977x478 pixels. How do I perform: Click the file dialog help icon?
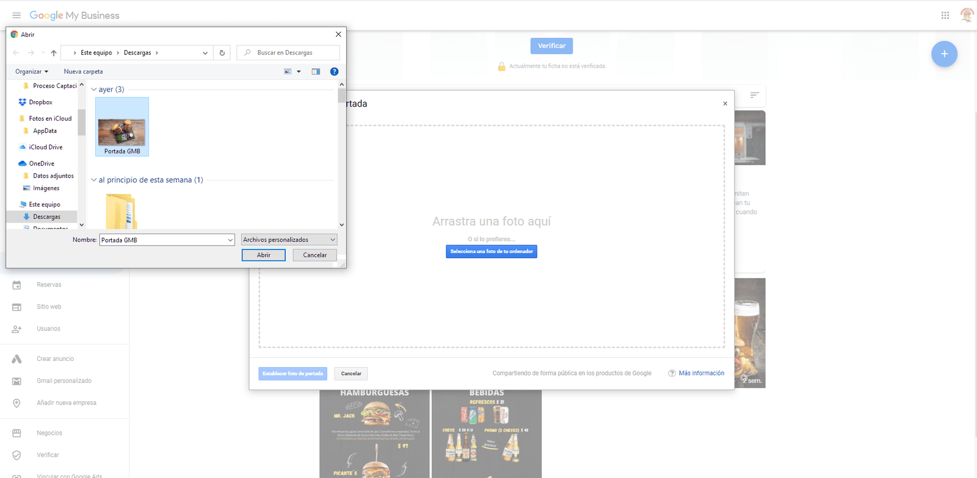[x=334, y=71]
